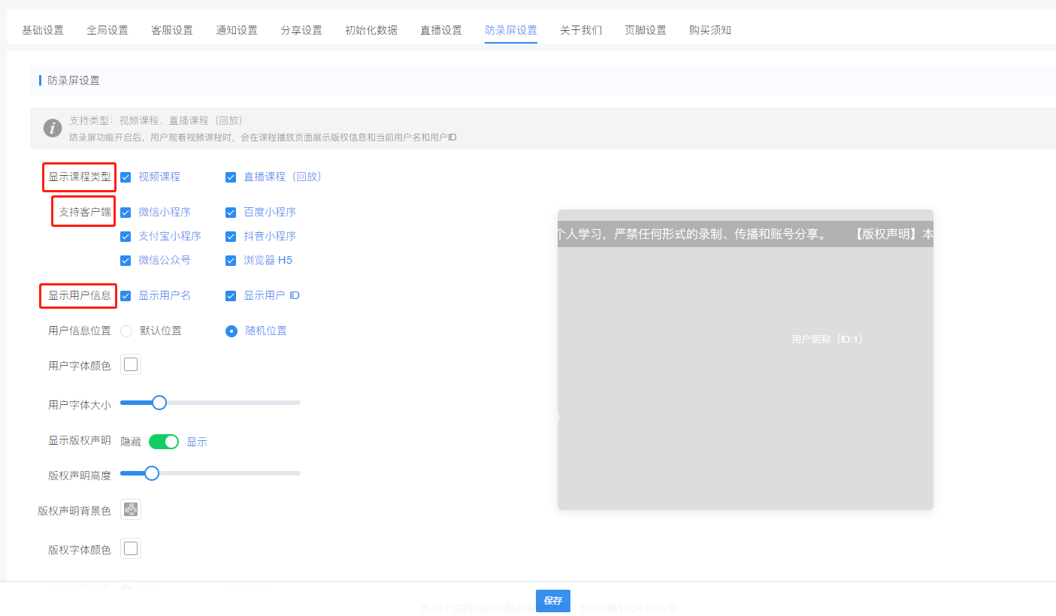1056x616 pixels.
Task: Open the 用户字体颜色 color picker
Action: pyautogui.click(x=131, y=364)
